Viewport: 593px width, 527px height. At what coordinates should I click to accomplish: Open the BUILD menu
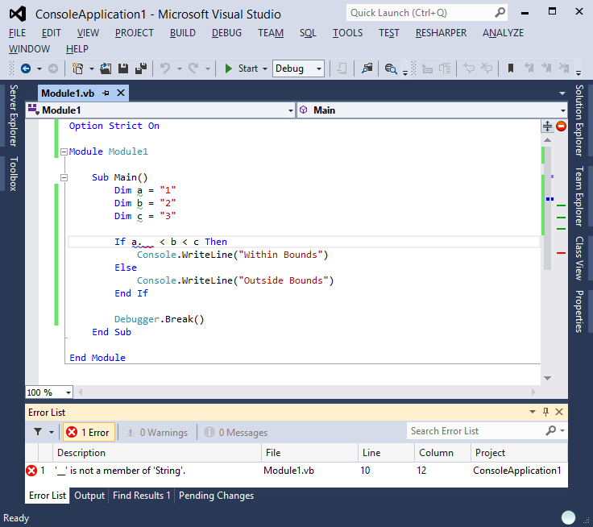click(183, 33)
